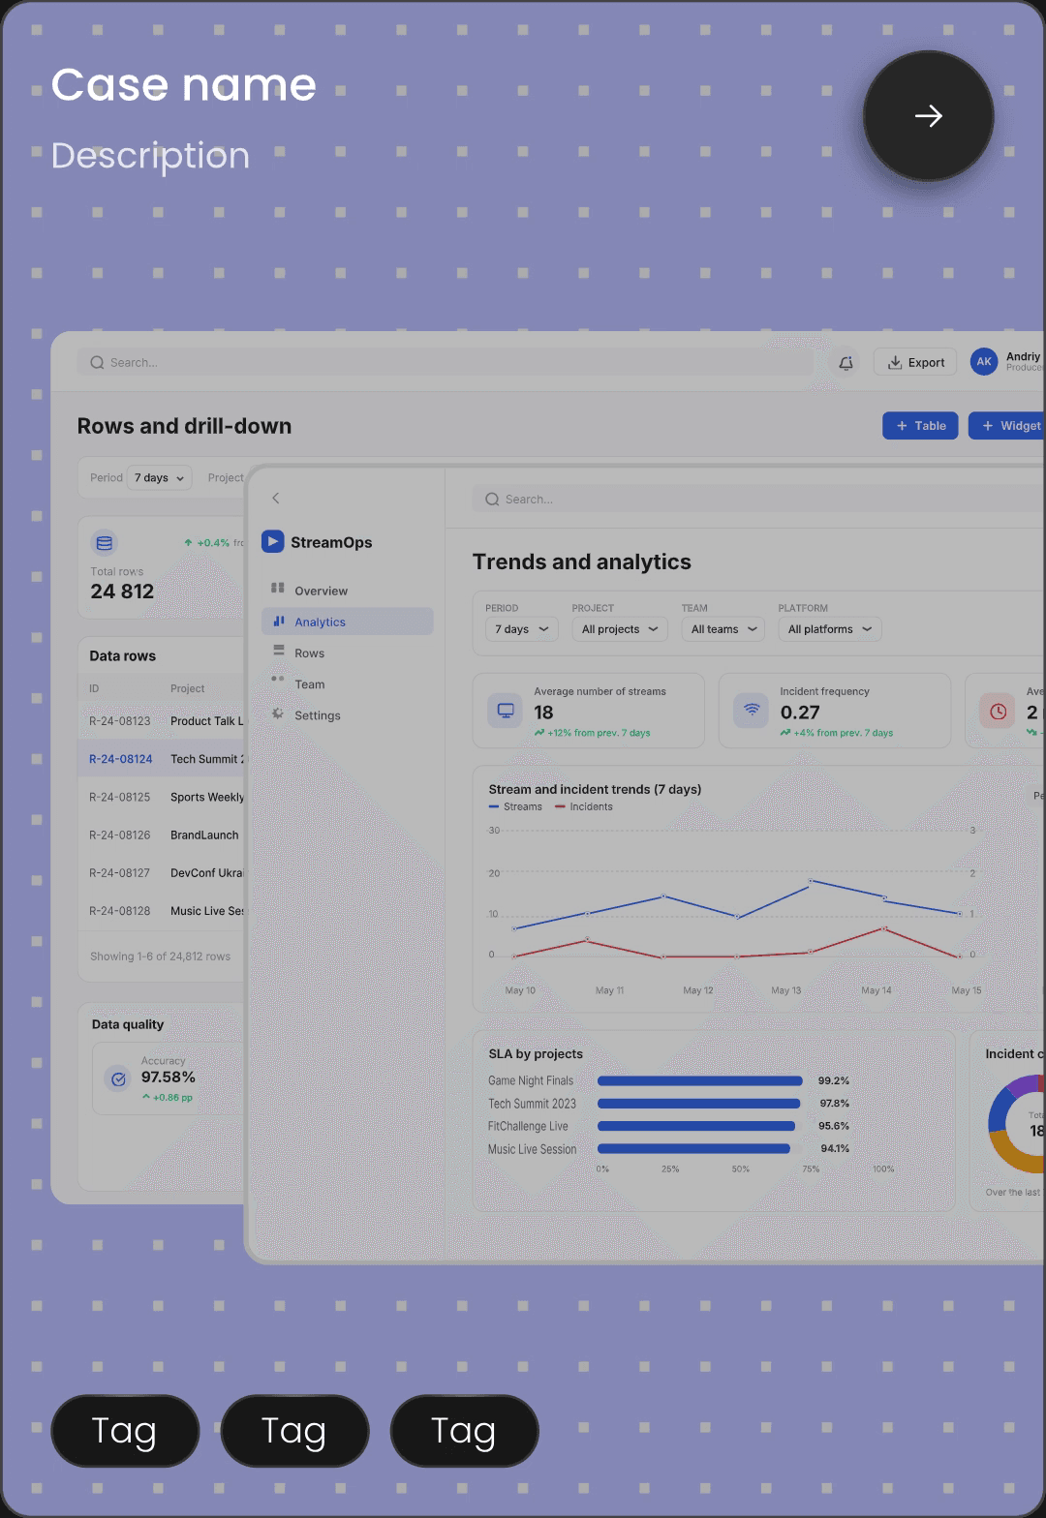Select row R-24-08126 BrandLaunch
1046x1518 pixels.
tap(161, 835)
